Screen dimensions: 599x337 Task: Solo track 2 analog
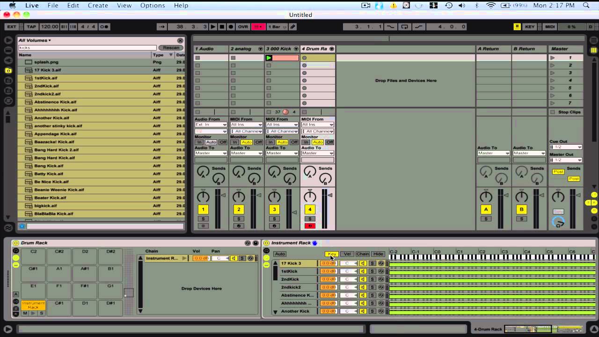(x=239, y=219)
